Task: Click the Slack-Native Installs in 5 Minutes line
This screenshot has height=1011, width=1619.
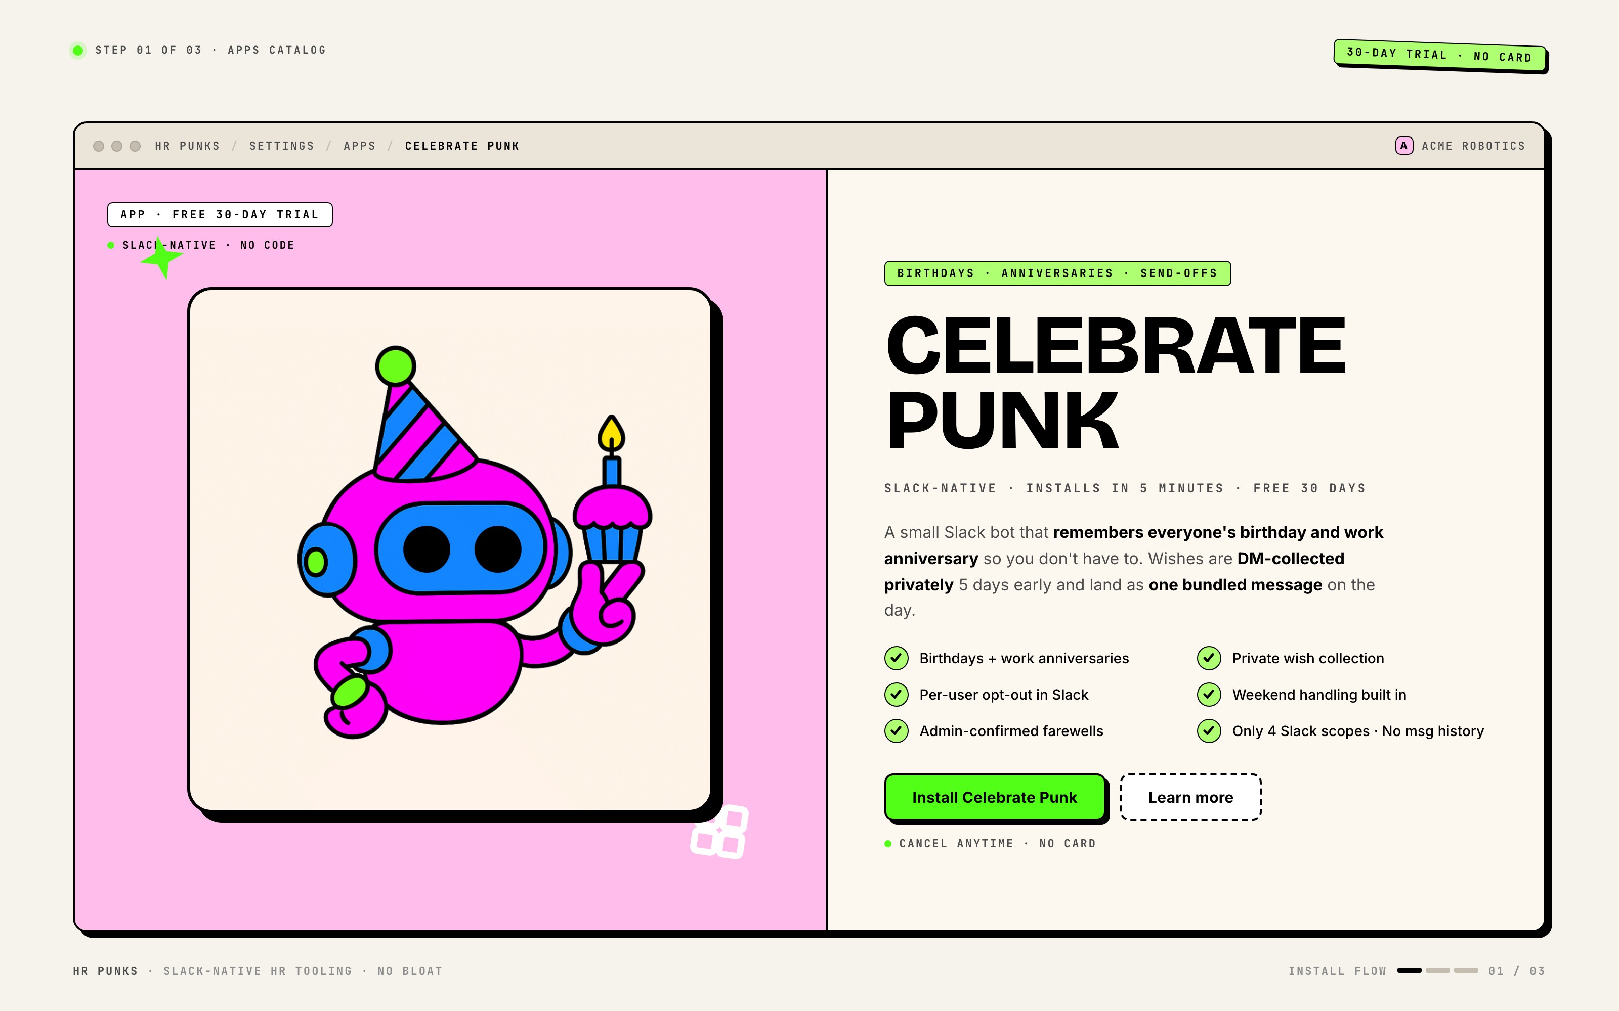Action: (1125, 489)
